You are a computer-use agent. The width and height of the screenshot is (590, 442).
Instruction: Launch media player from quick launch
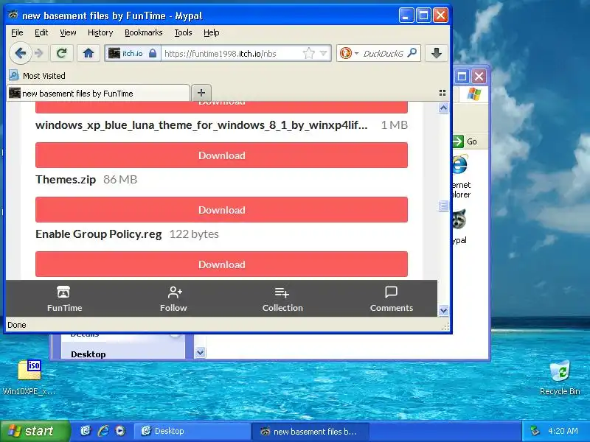point(120,431)
